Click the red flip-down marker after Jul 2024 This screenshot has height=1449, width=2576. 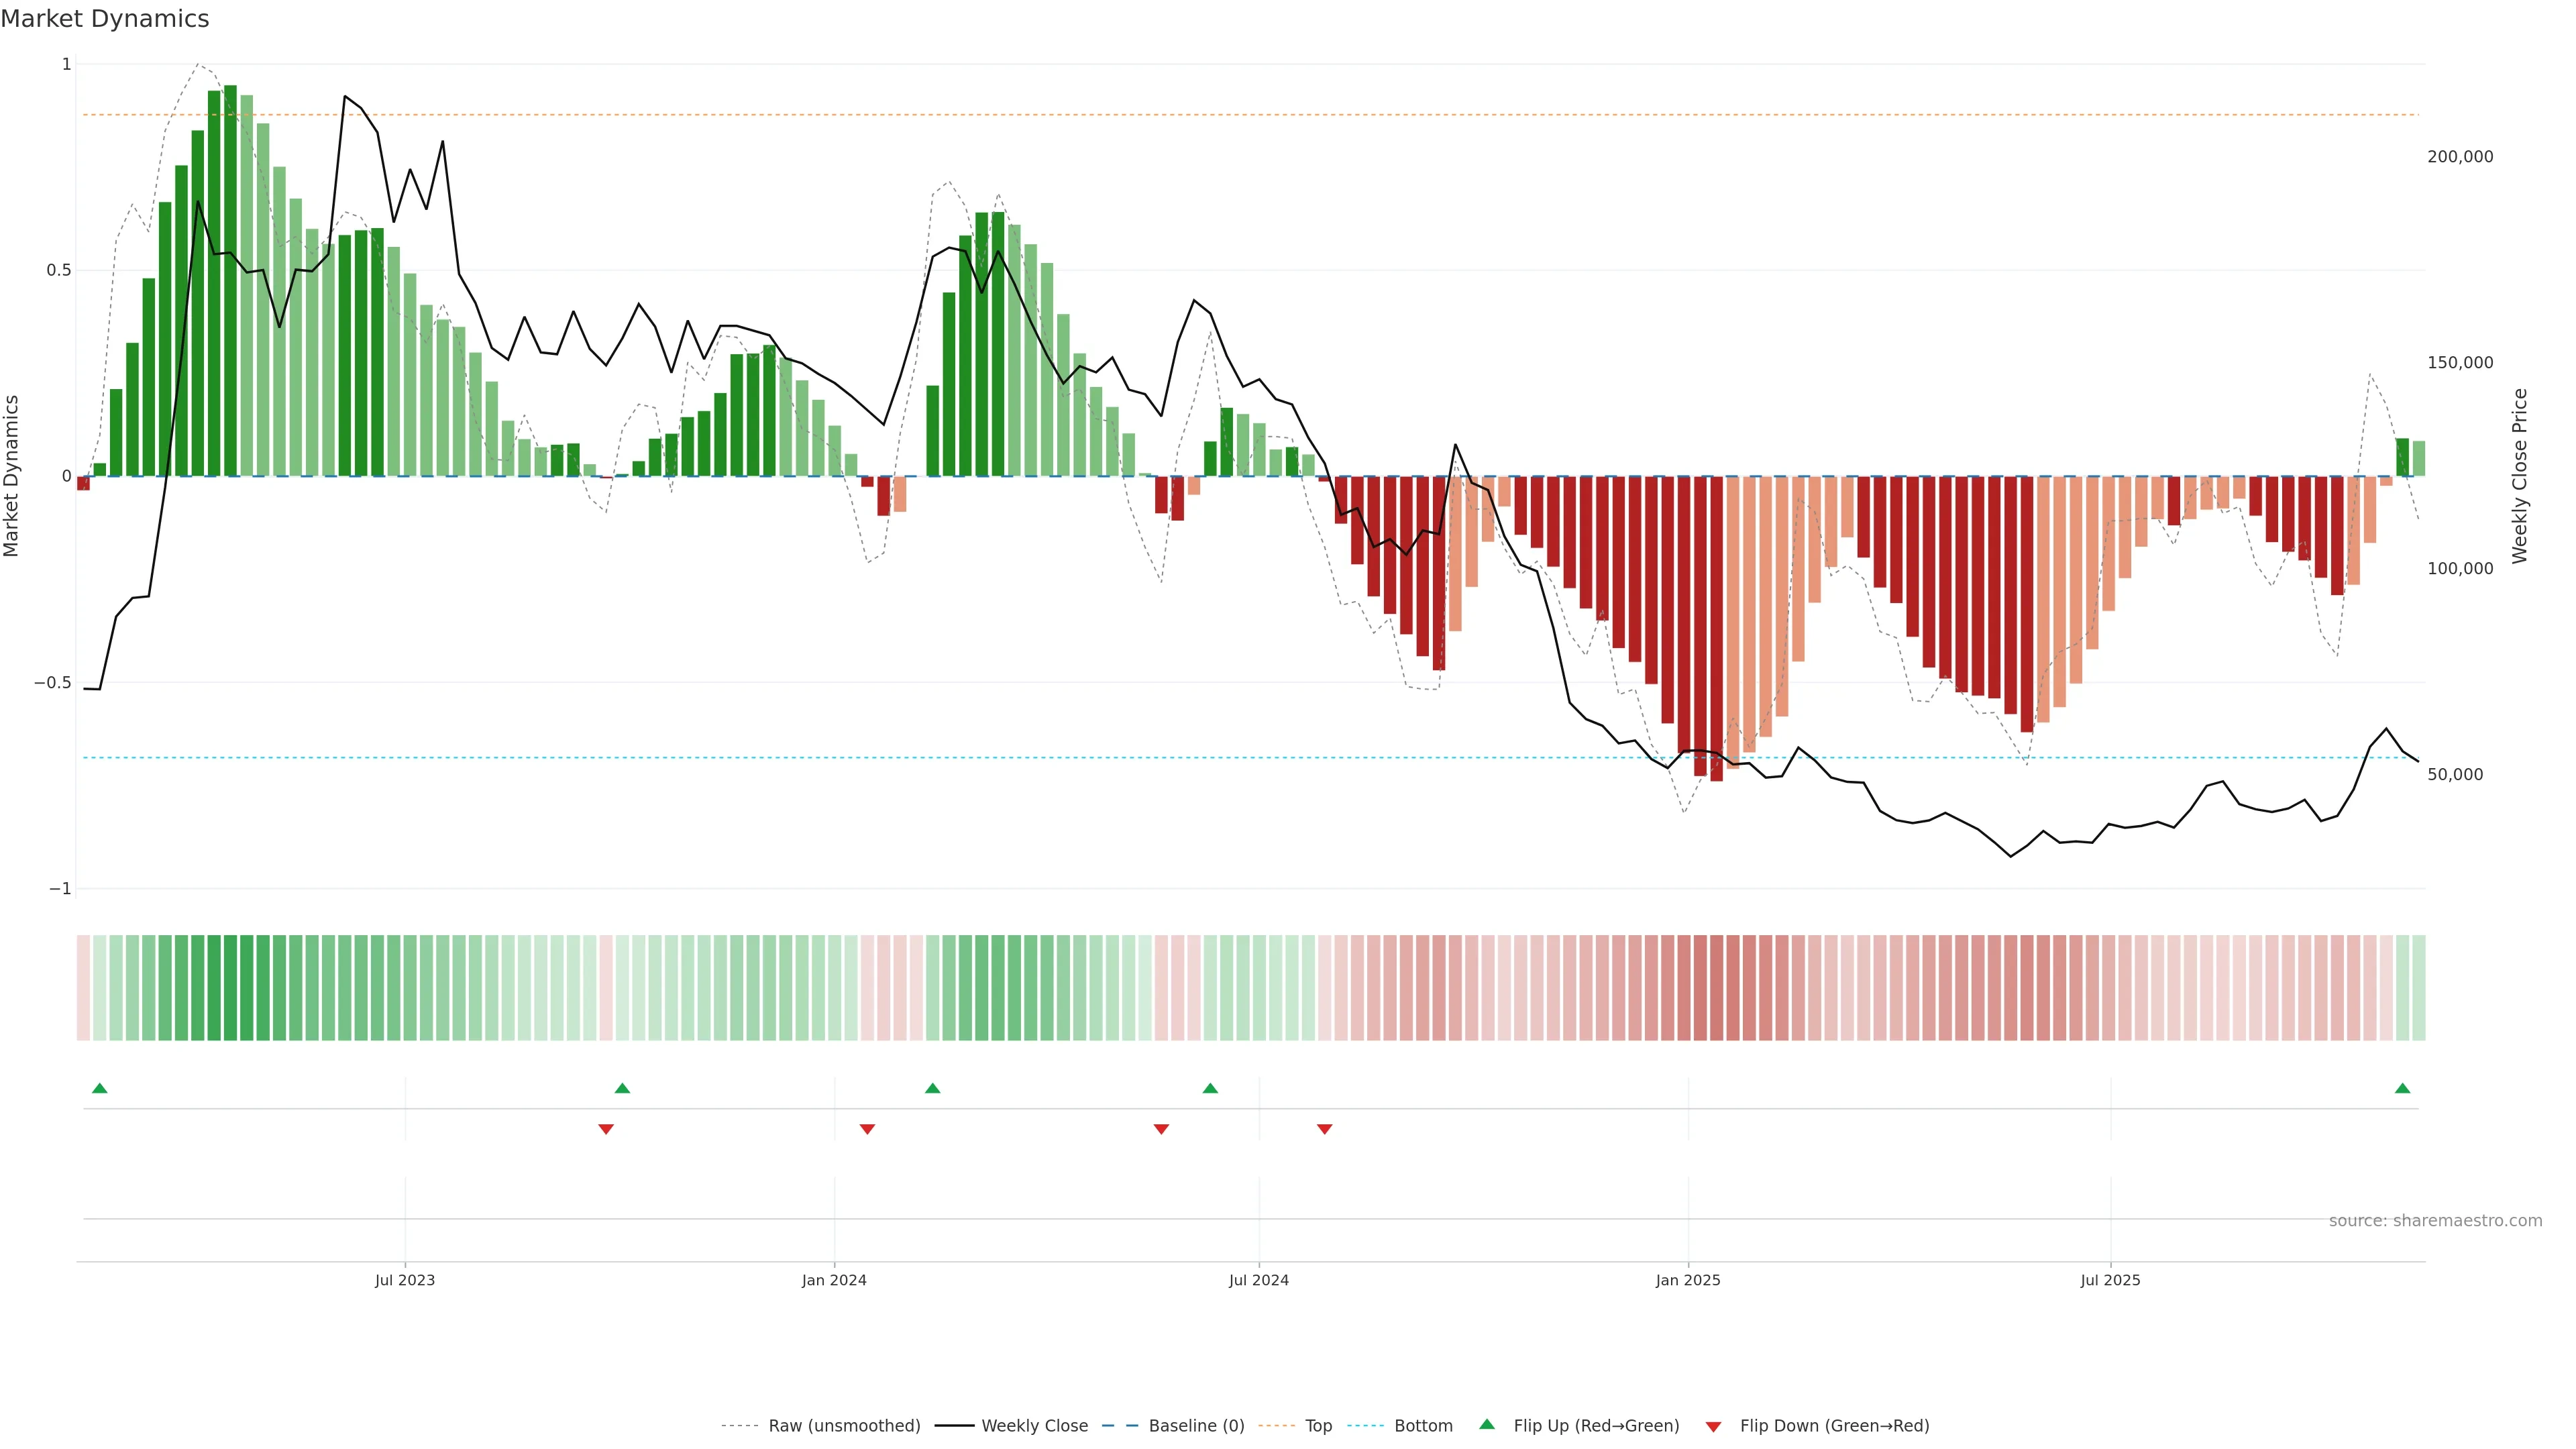pos(1324,1129)
